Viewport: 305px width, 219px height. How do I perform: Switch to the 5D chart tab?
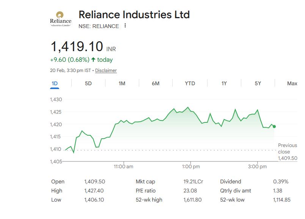click(x=88, y=83)
